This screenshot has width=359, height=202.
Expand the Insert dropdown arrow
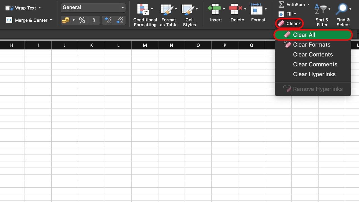pyautogui.click(x=224, y=9)
